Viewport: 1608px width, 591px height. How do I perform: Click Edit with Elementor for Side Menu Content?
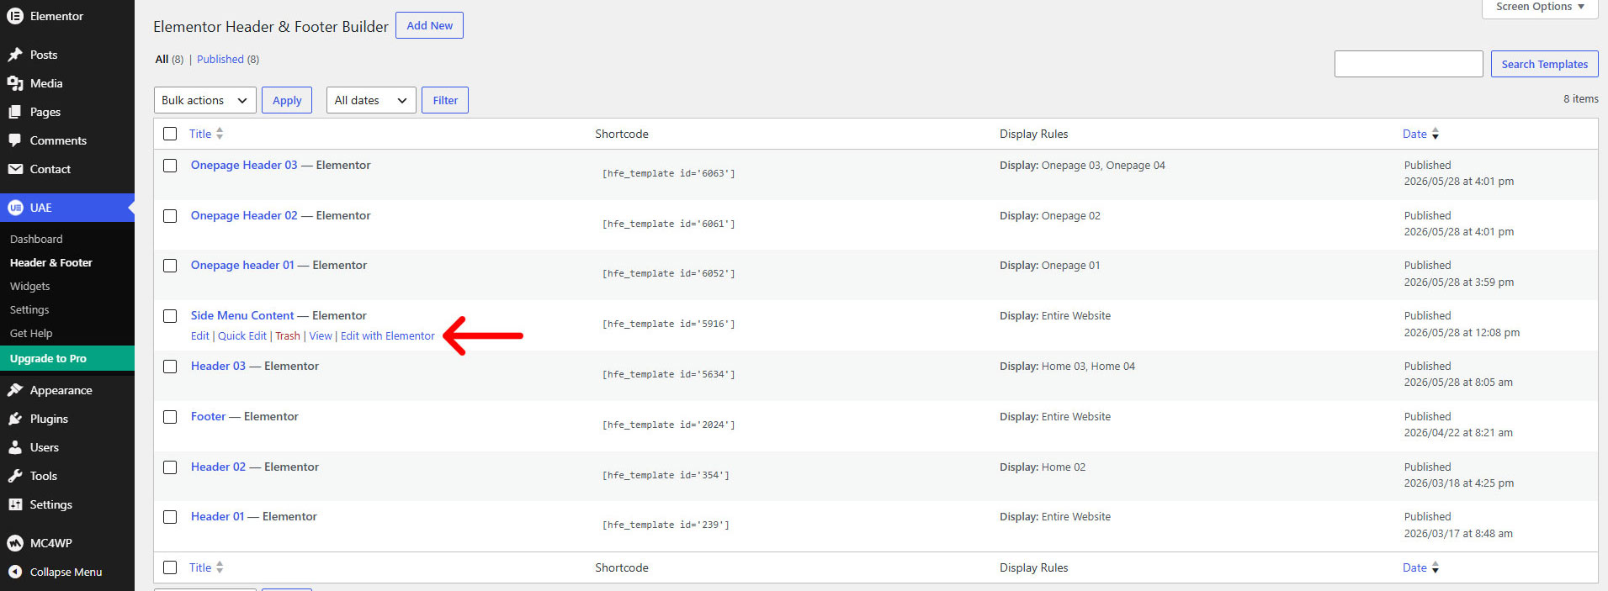[388, 335]
